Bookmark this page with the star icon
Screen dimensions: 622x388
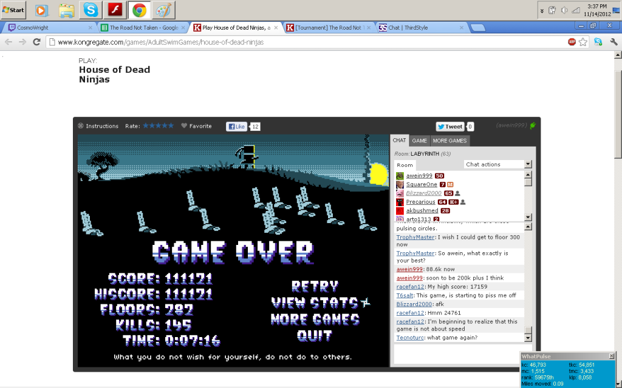click(x=583, y=42)
